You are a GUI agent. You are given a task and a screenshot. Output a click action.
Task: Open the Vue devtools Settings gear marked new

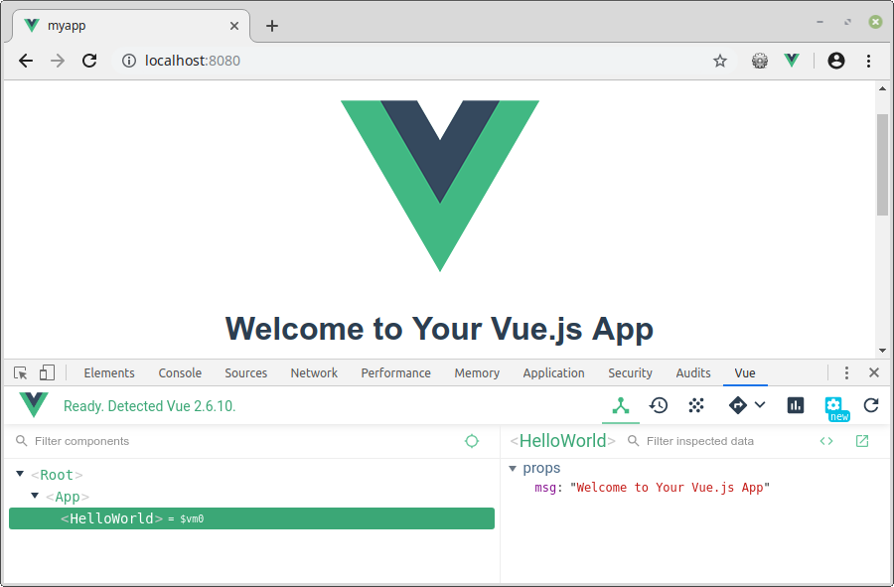836,408
